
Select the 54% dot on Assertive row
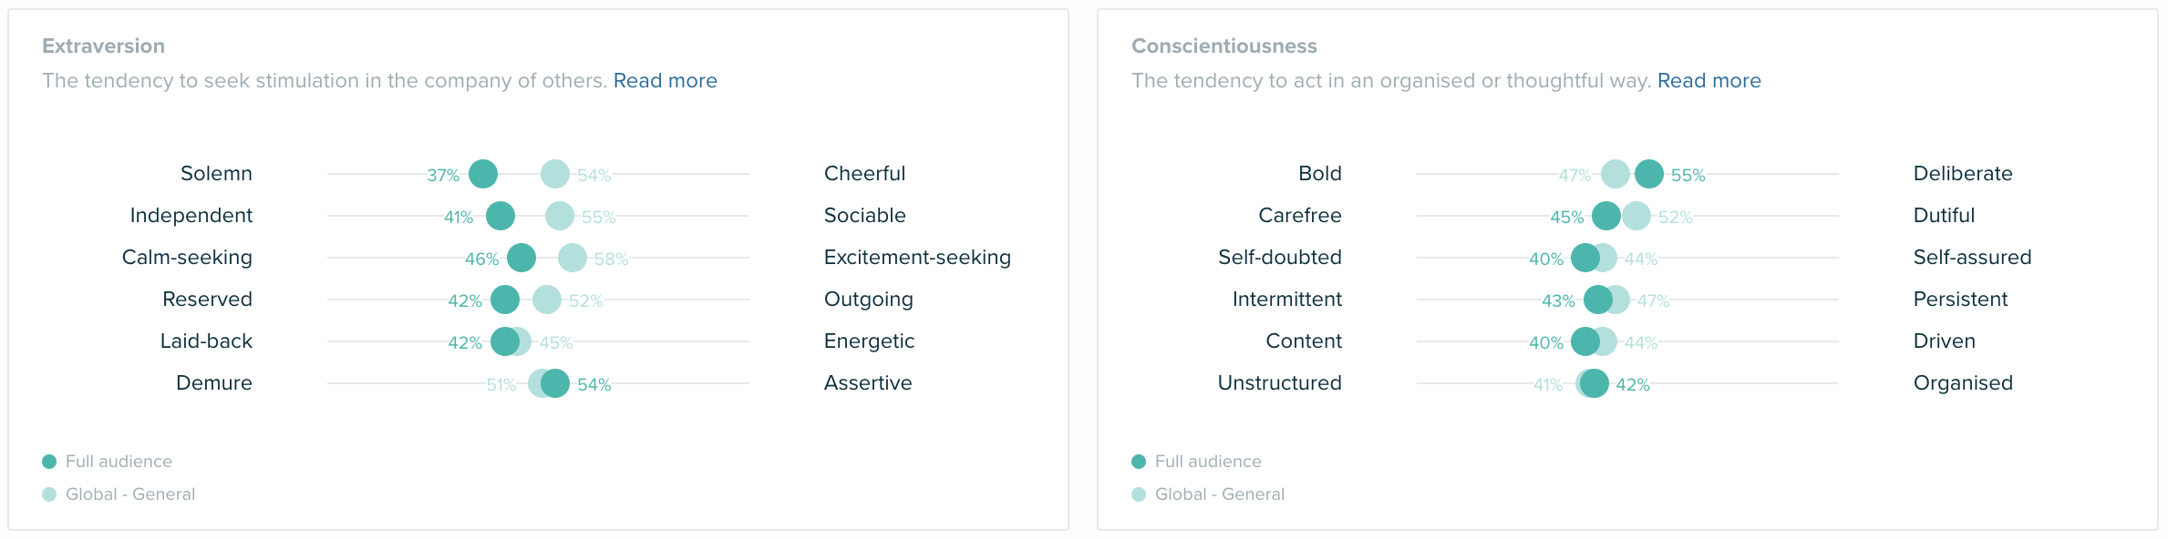[555, 383]
